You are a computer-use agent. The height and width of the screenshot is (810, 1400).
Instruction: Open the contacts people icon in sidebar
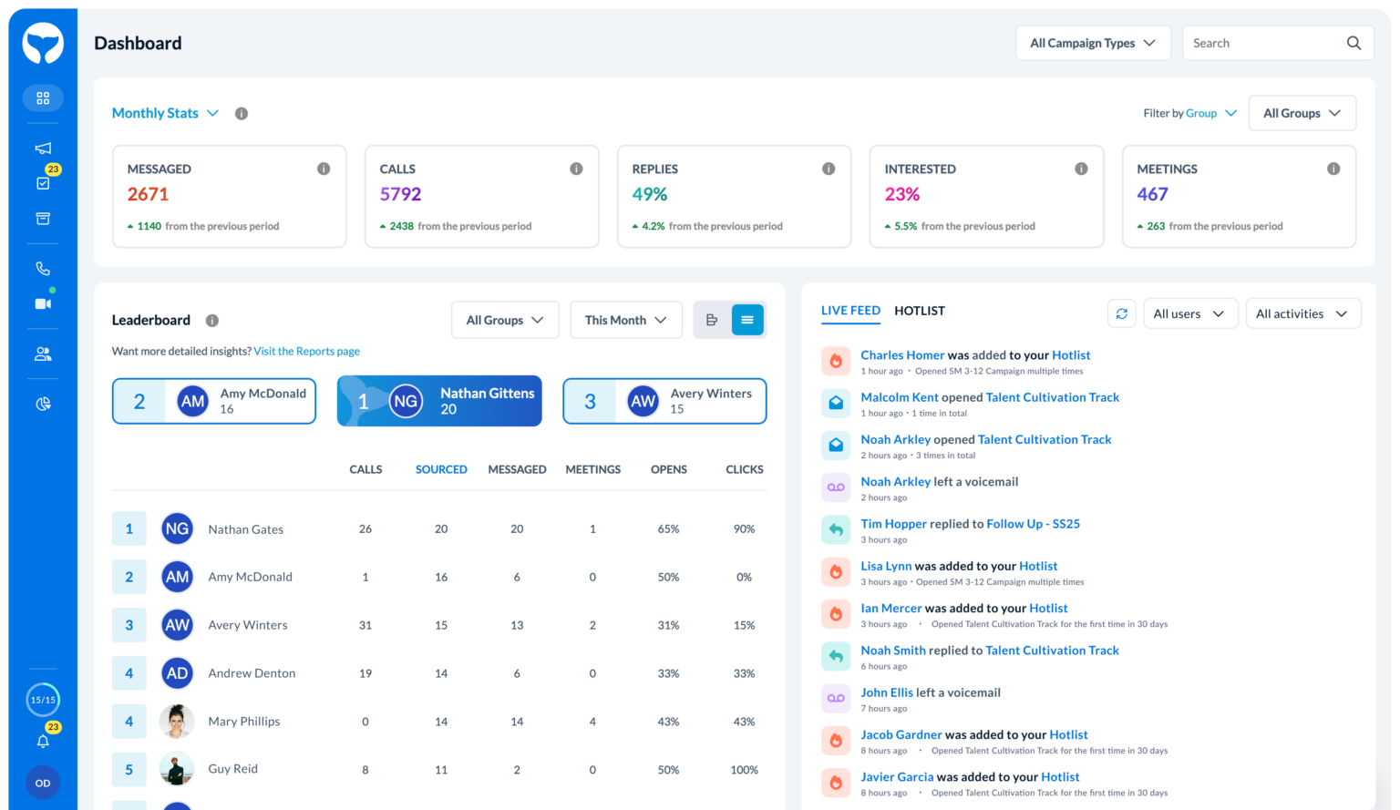pos(43,354)
